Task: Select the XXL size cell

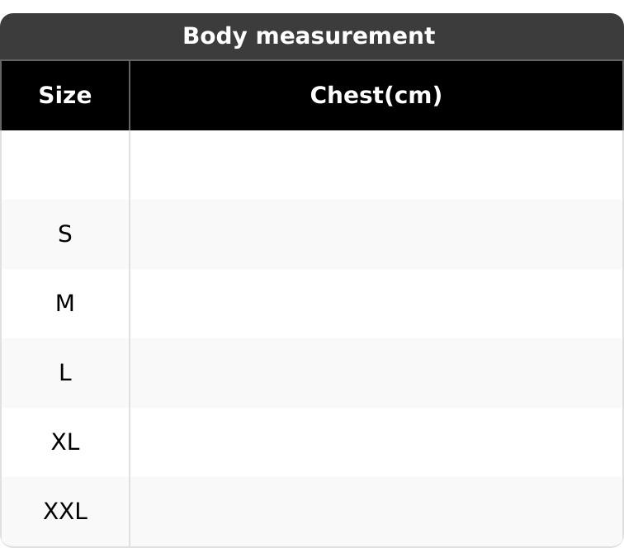Action: click(65, 512)
